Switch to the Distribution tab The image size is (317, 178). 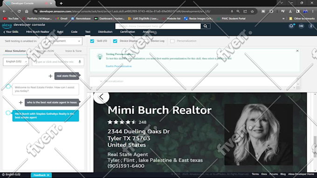tap(105, 32)
